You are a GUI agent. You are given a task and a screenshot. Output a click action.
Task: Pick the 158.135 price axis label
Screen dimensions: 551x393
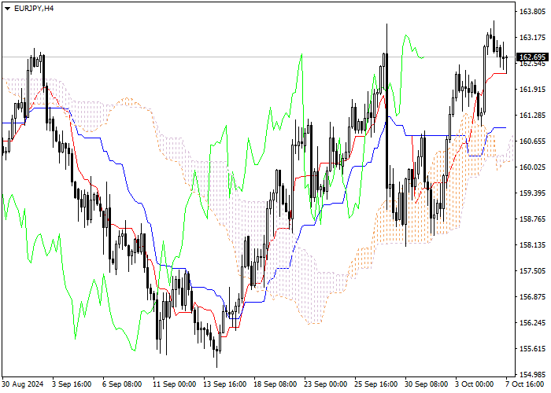tap(532, 245)
